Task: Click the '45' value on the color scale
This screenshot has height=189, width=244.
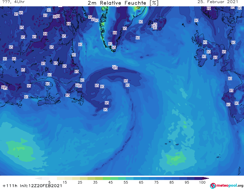Action: coord(111,182)
